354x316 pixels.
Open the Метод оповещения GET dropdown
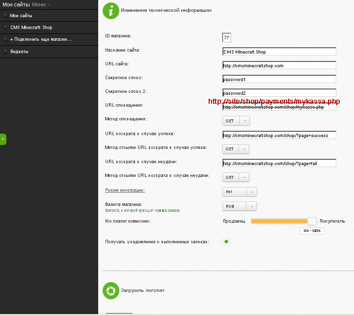pyautogui.click(x=236, y=121)
